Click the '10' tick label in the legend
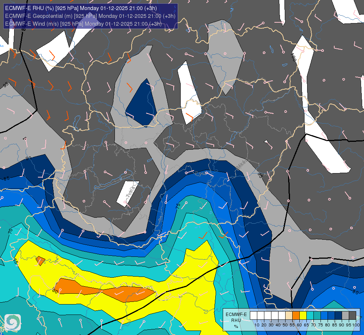Viewport: 364px width, 335px height. click(x=257, y=325)
